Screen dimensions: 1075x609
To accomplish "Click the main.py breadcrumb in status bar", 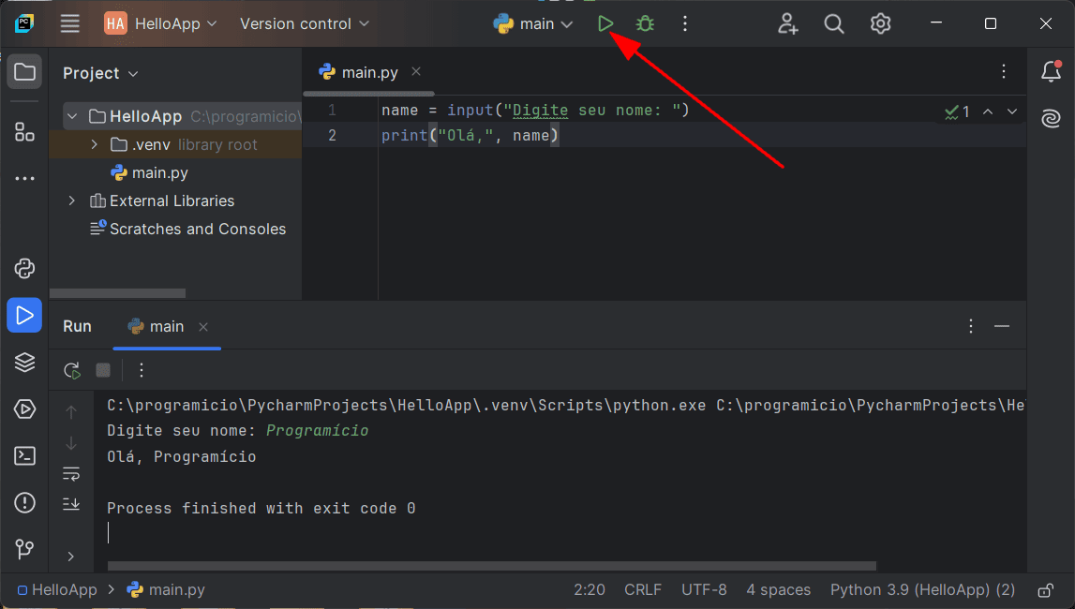I will tap(166, 590).
